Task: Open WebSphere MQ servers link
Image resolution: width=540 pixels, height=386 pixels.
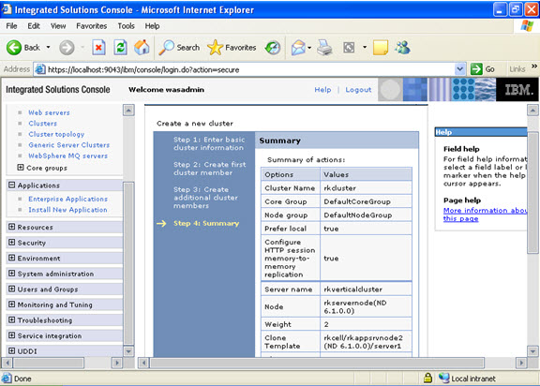Action: pos(68,156)
